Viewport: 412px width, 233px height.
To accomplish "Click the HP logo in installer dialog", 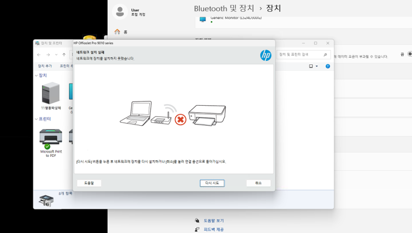I will pos(266,55).
